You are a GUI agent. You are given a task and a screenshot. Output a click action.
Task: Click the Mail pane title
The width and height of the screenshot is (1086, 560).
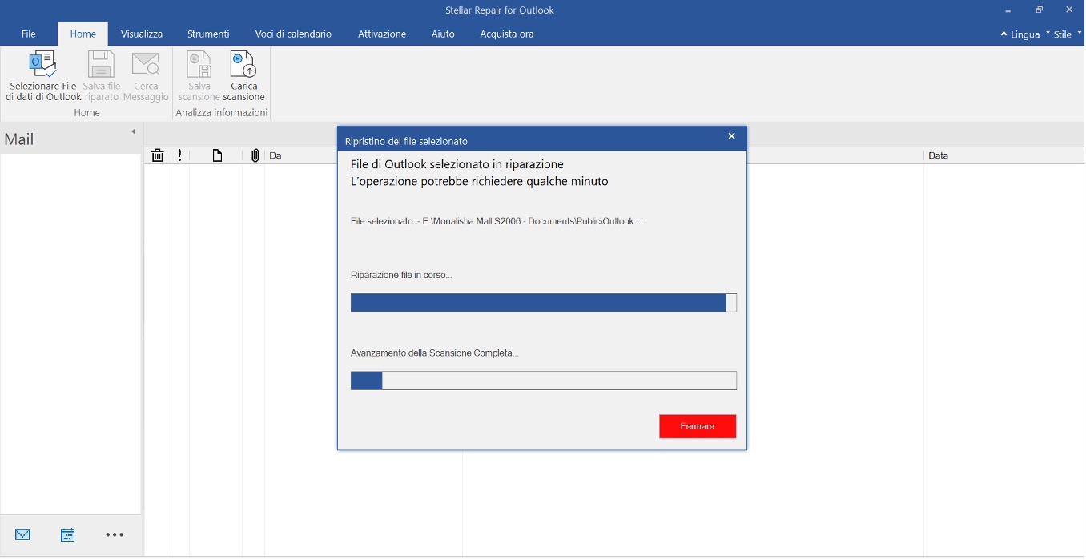coord(19,139)
